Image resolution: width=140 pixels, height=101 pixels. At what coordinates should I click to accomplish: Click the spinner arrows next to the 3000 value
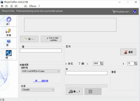(101, 63)
